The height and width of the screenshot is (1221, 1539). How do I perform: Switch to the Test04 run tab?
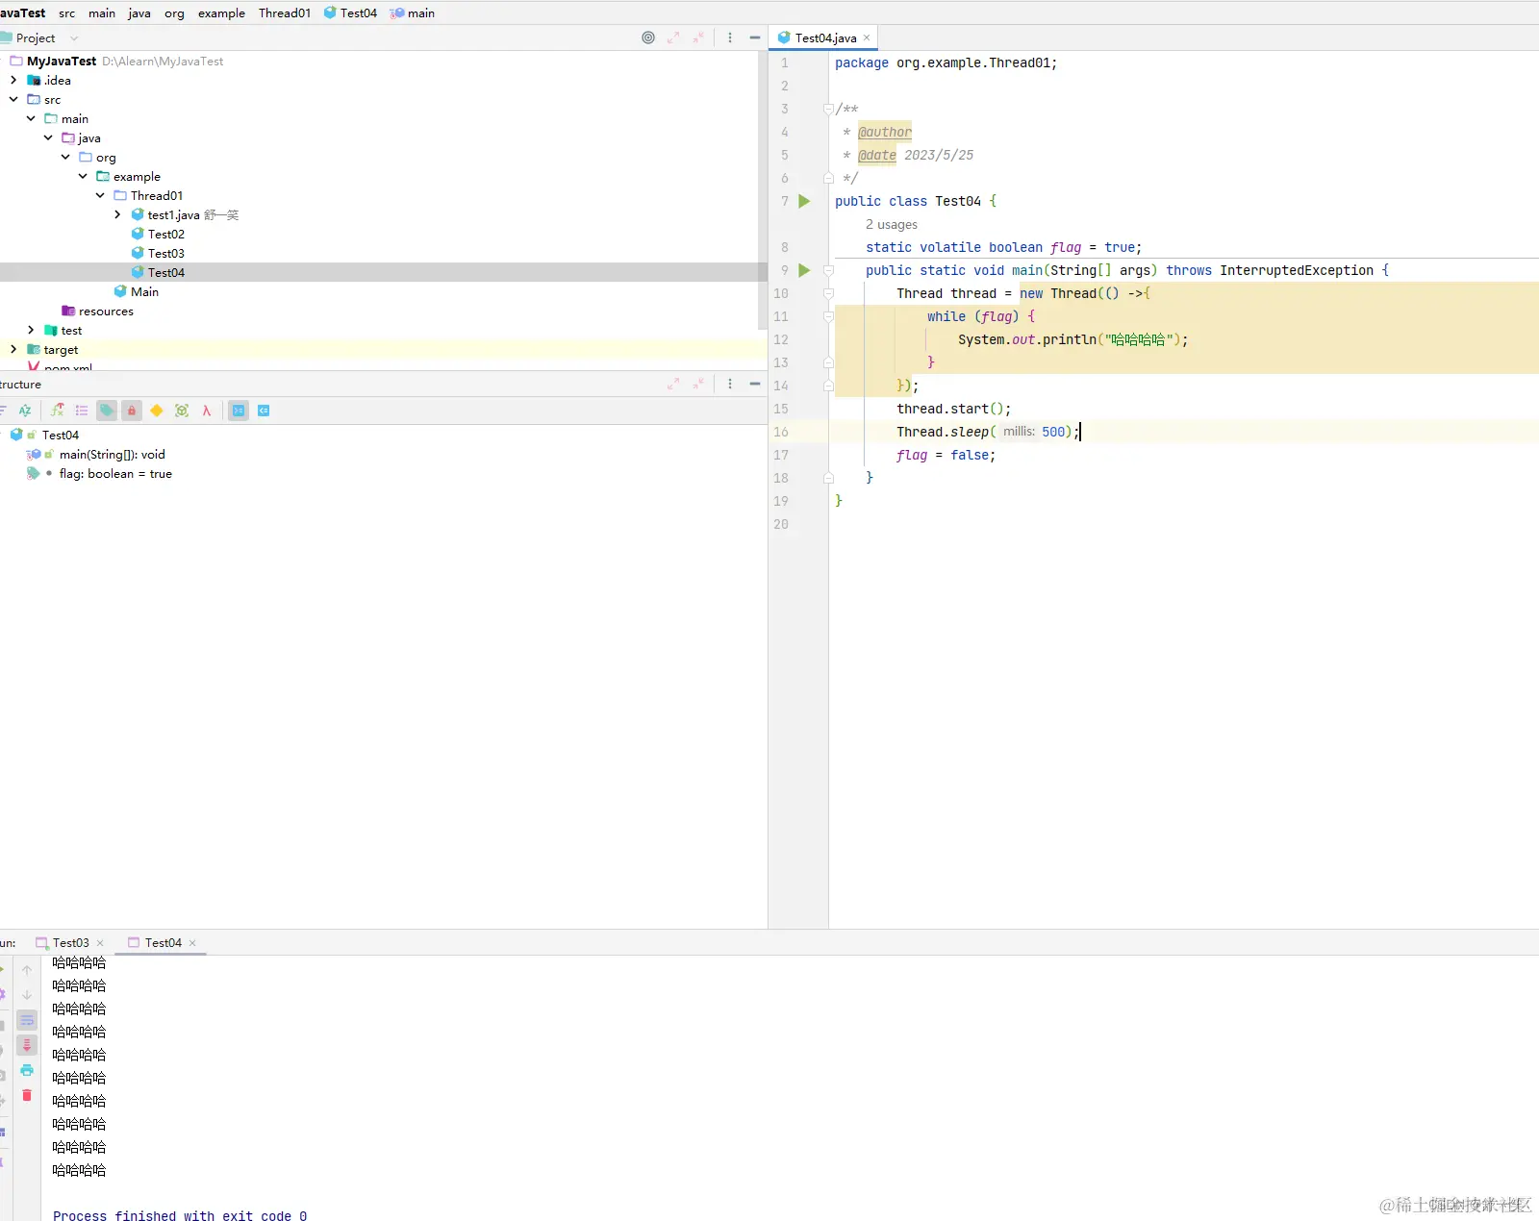[x=163, y=943]
